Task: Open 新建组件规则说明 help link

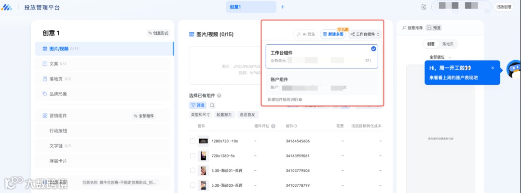Action: (x=285, y=100)
